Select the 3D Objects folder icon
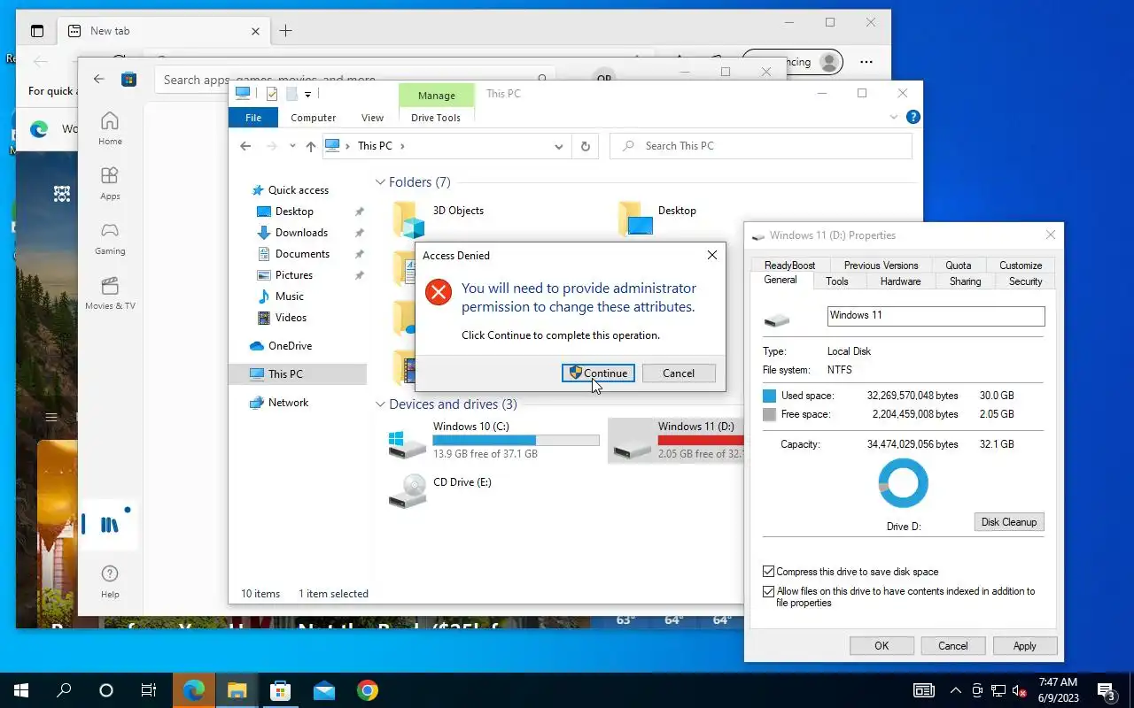 click(408, 219)
